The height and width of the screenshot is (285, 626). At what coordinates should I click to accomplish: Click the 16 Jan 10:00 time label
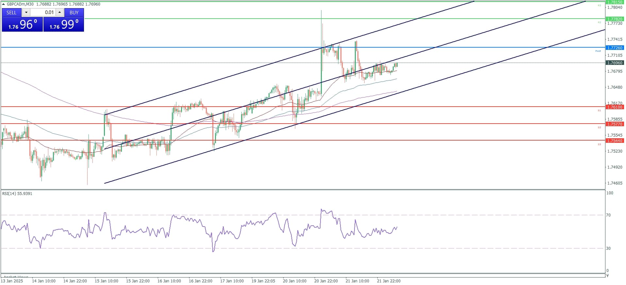click(x=169, y=281)
